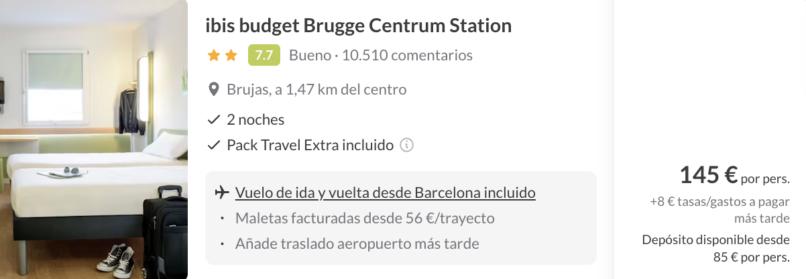Select the 145 € per person price
Image resolution: width=806 pixels, height=279 pixels.
point(735,176)
